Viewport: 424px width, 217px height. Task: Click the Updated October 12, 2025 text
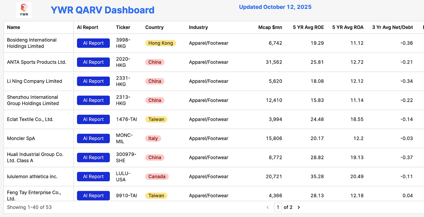point(275,7)
